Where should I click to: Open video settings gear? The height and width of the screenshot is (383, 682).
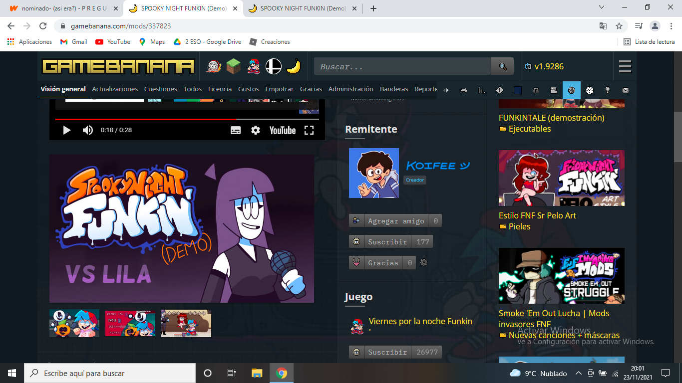click(x=256, y=130)
